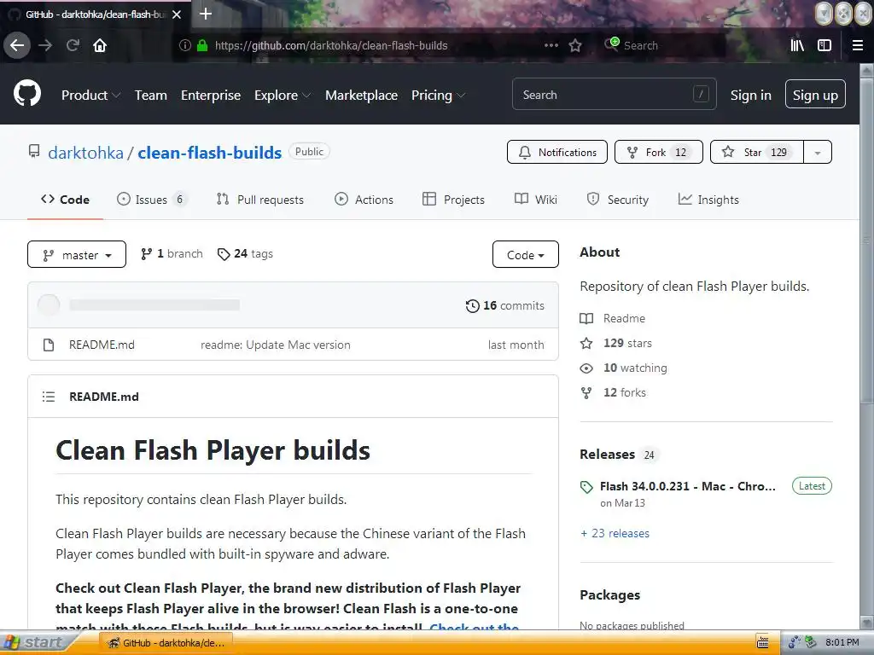The image size is (874, 655).
Task: Open Firefox library icon
Action: click(x=797, y=45)
